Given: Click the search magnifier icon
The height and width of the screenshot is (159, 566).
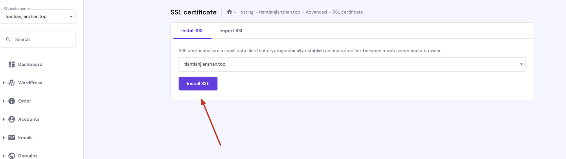Looking at the screenshot, I should 8,40.
